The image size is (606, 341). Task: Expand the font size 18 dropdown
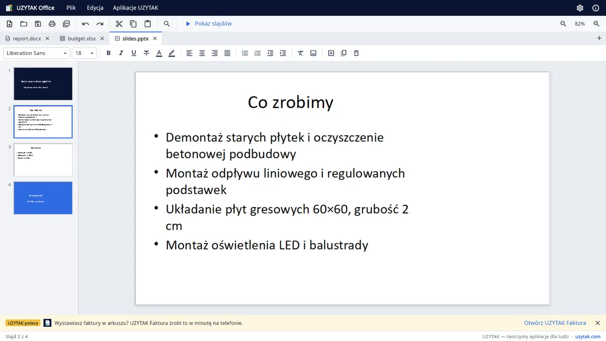84,53
